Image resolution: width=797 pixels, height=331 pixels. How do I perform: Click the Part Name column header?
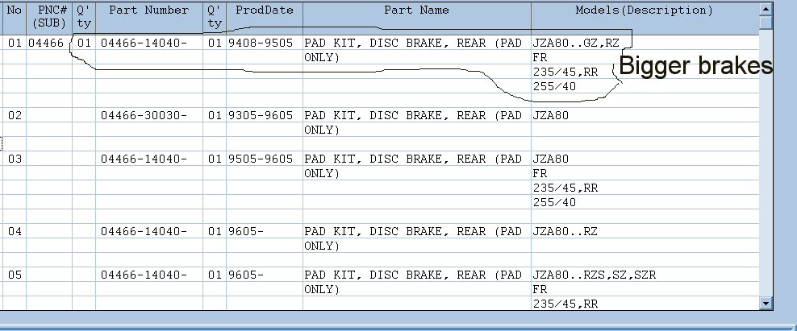coord(417,17)
